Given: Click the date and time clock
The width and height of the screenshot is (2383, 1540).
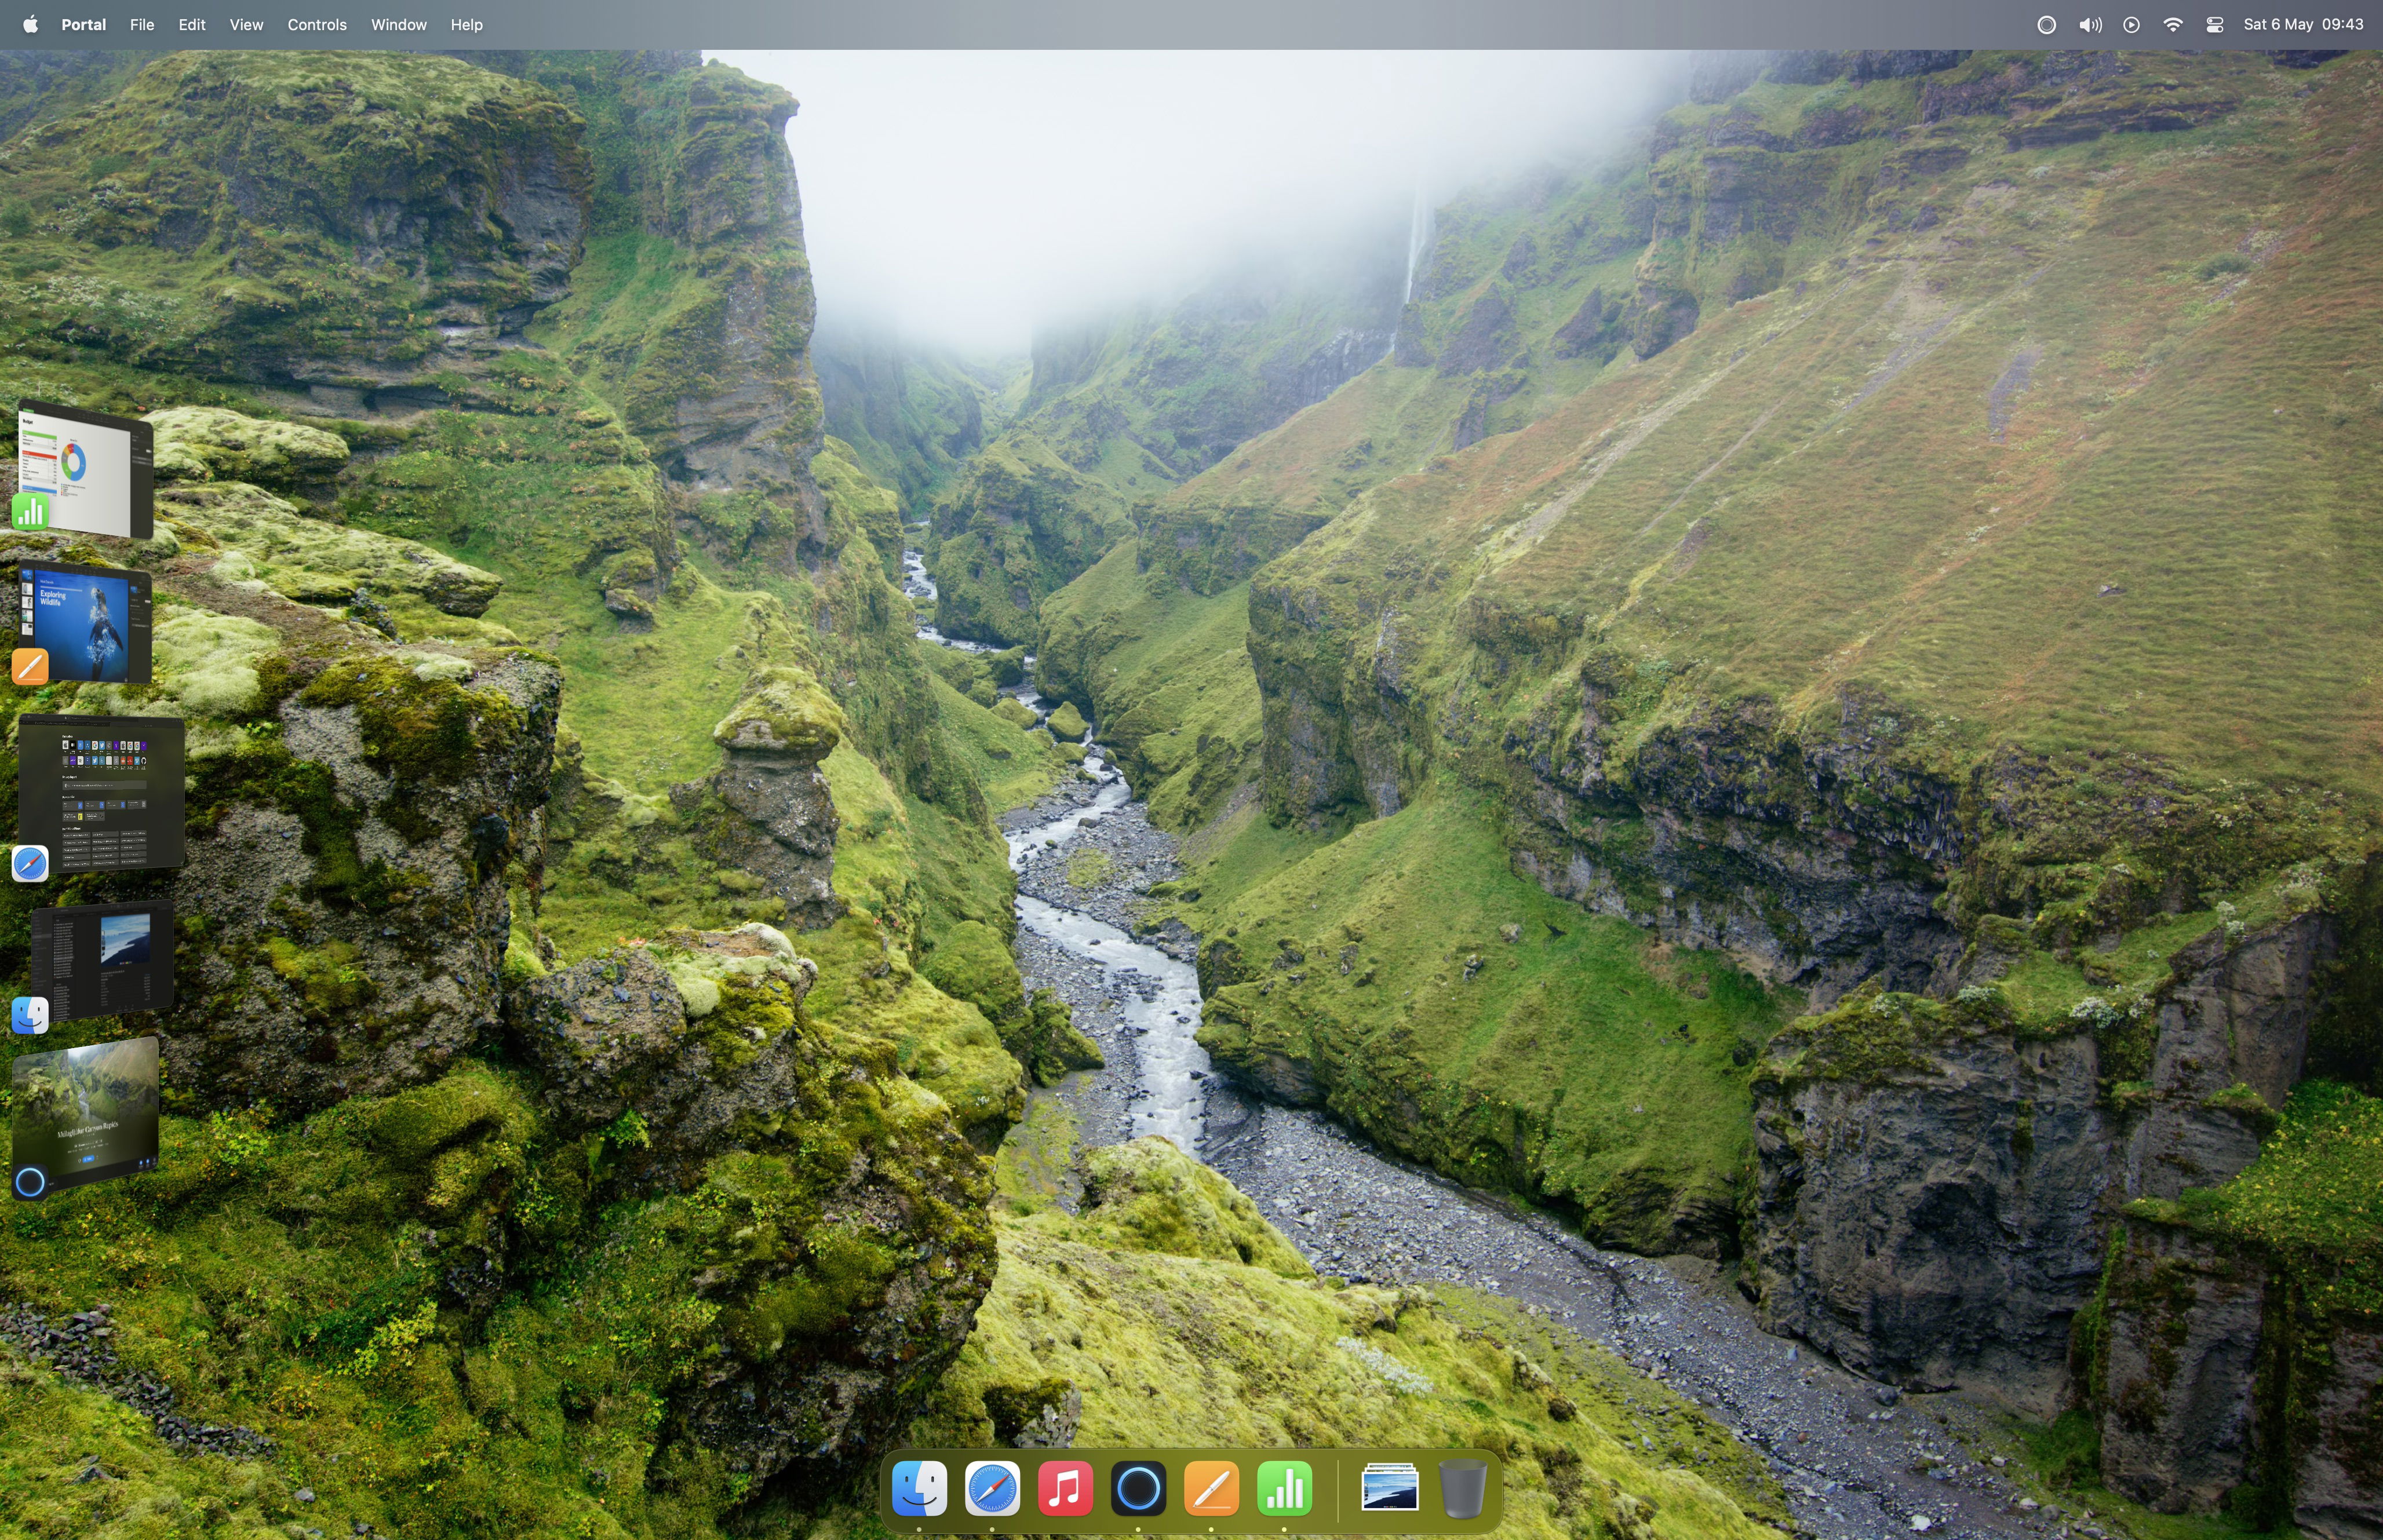Looking at the screenshot, I should (2302, 24).
